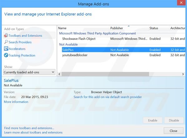Collapse the Not Available group header
Screen dimensions: 187x138
point(68,44)
